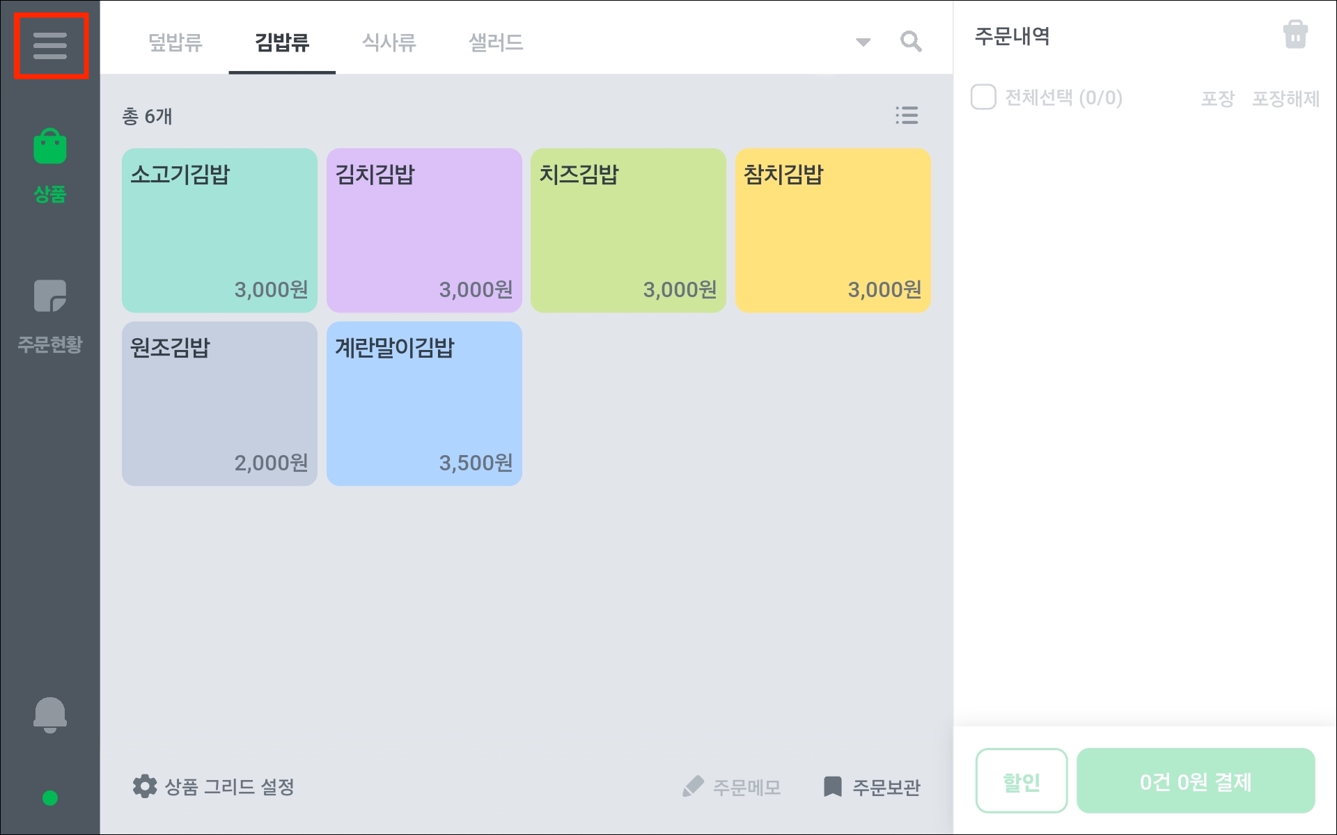Click the 포장해제 link
Viewport: 1337px width, 835px height.
click(x=1285, y=99)
